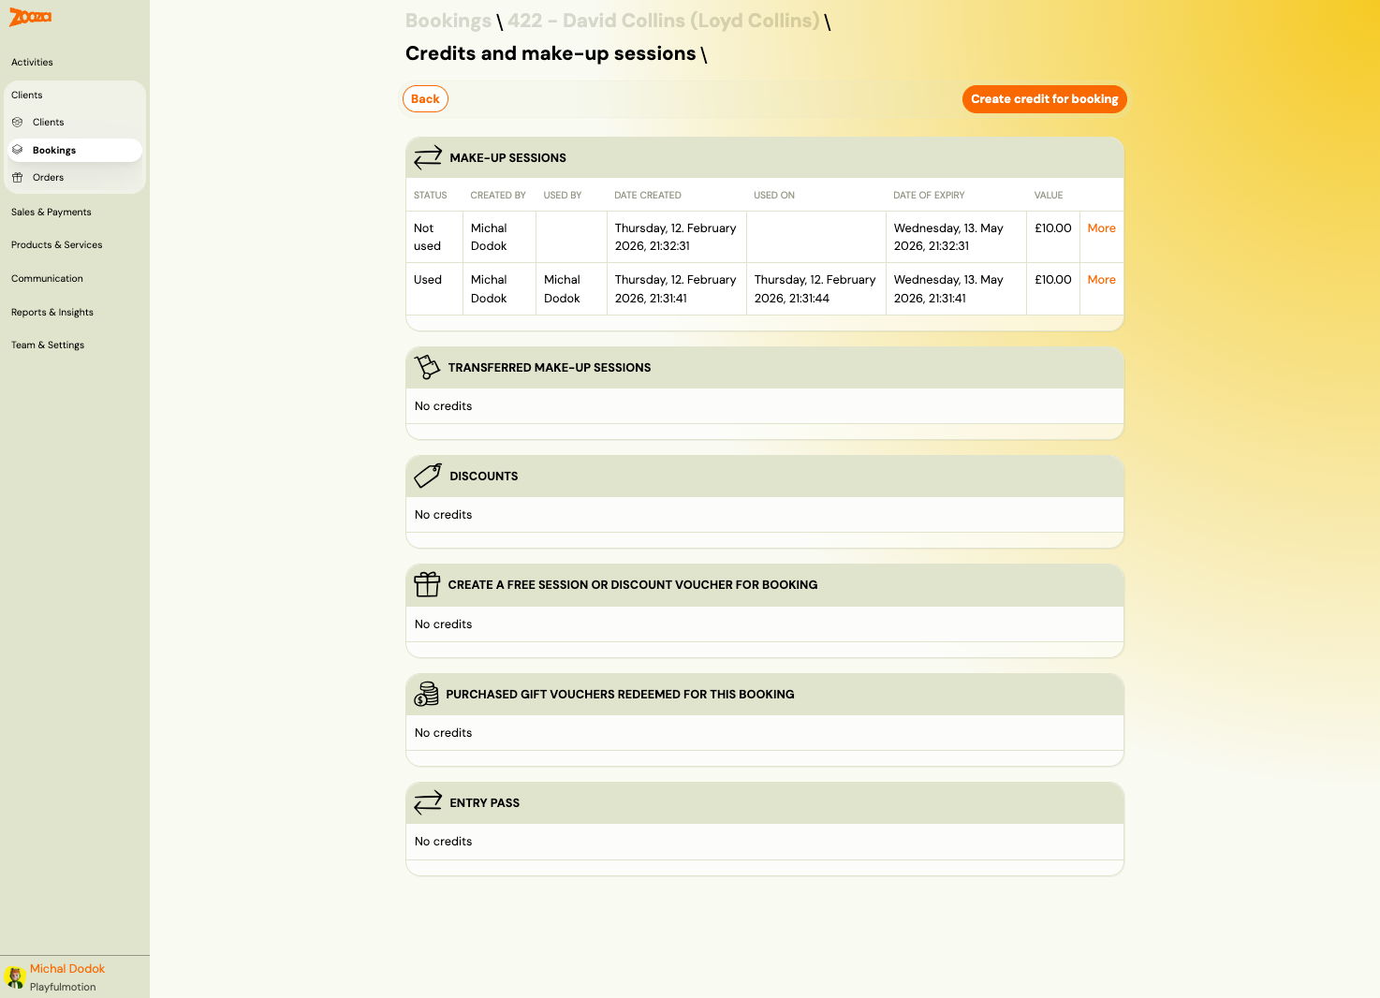
Task: Click the Used On column header
Action: tap(774, 195)
